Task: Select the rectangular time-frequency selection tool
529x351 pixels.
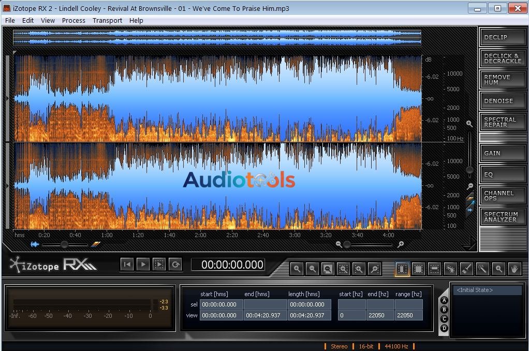Action: pyautogui.click(x=419, y=269)
